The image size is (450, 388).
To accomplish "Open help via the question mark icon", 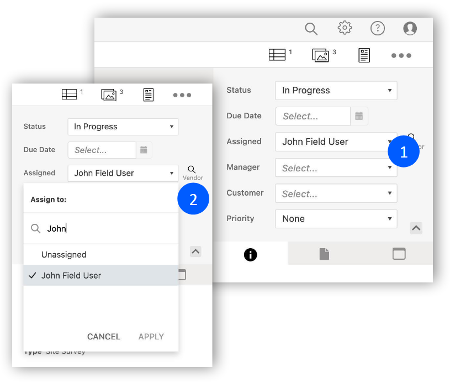I will 377,28.
